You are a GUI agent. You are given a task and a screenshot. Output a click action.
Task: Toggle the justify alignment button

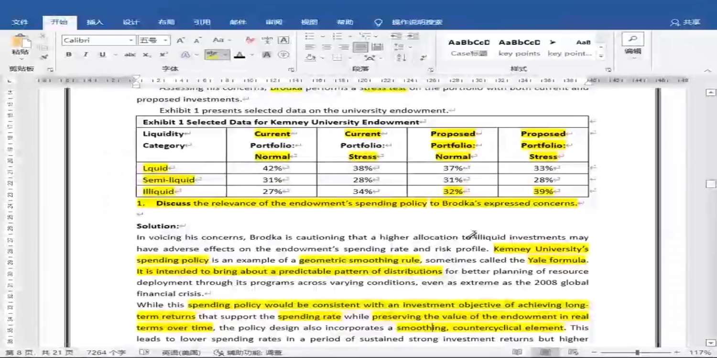pos(360,47)
